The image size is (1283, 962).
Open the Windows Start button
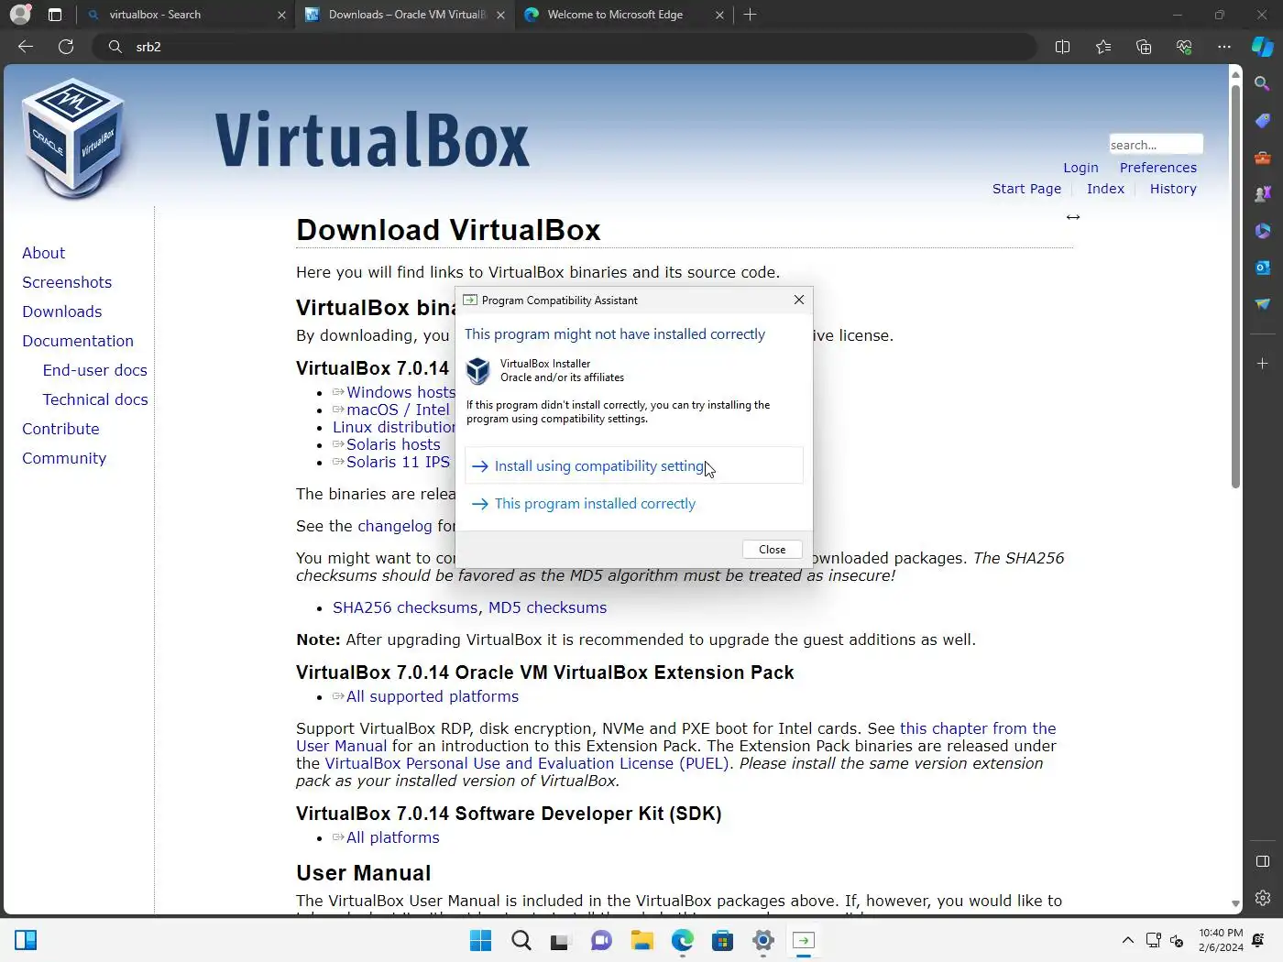[x=480, y=941]
